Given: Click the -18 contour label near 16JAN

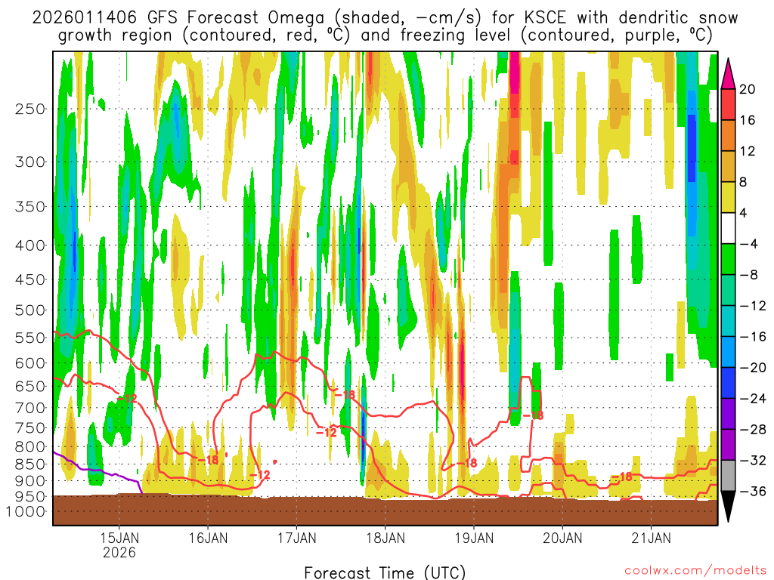Looking at the screenshot, I should point(207,460).
